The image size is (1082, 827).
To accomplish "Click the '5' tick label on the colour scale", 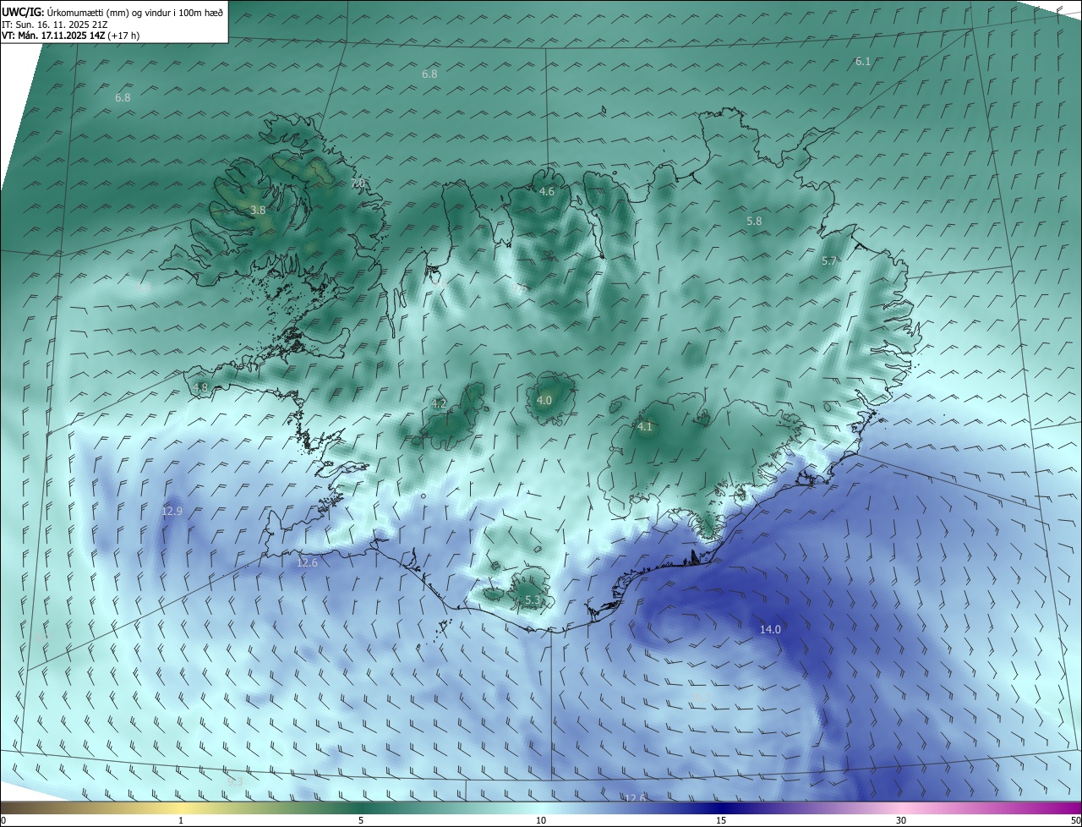I will click(361, 821).
